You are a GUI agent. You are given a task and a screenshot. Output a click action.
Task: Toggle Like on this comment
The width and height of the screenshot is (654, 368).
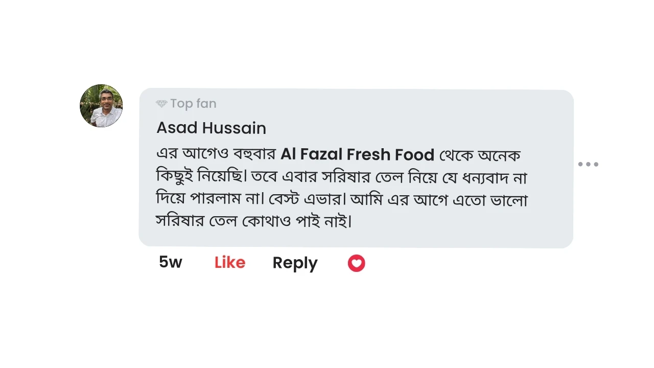click(x=230, y=263)
